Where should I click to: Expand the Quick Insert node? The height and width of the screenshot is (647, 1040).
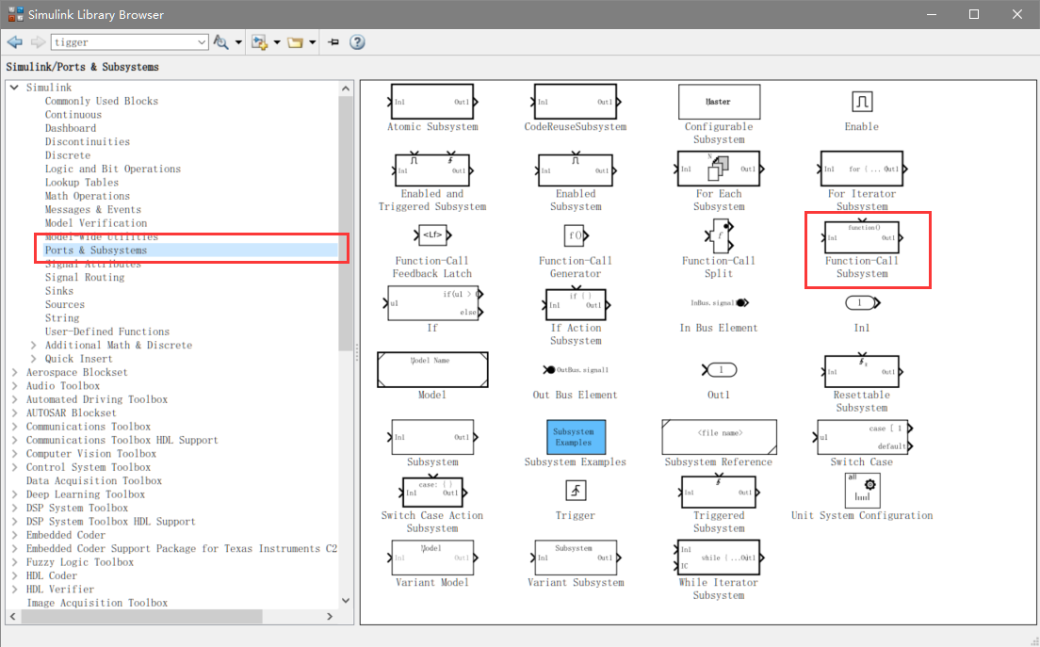pos(34,359)
